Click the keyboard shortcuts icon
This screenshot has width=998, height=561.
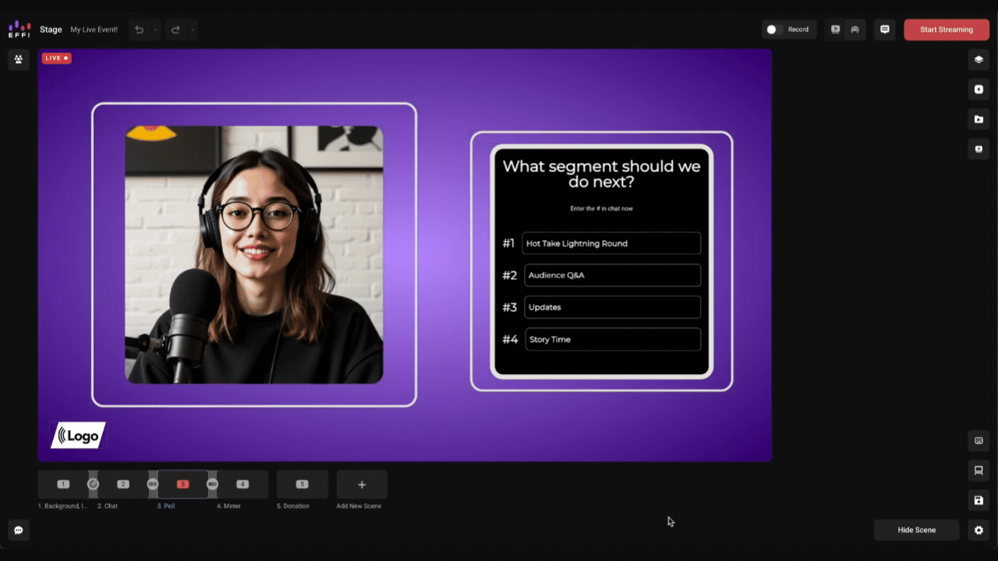979,440
